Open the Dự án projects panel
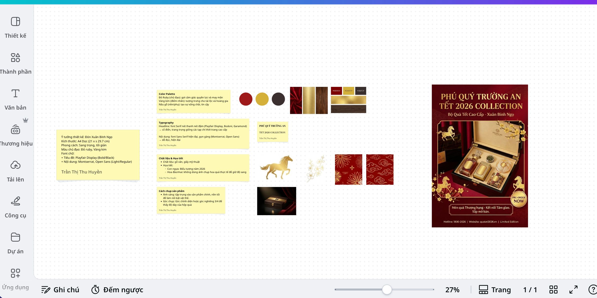The image size is (597, 298). click(x=15, y=243)
